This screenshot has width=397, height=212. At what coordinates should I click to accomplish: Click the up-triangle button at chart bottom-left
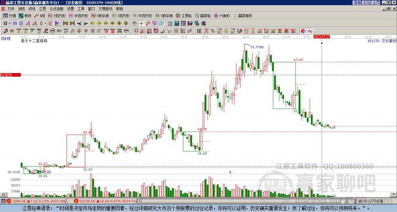3,194
